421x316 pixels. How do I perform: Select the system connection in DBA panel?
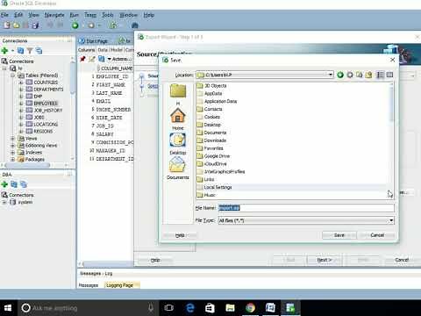(25, 202)
